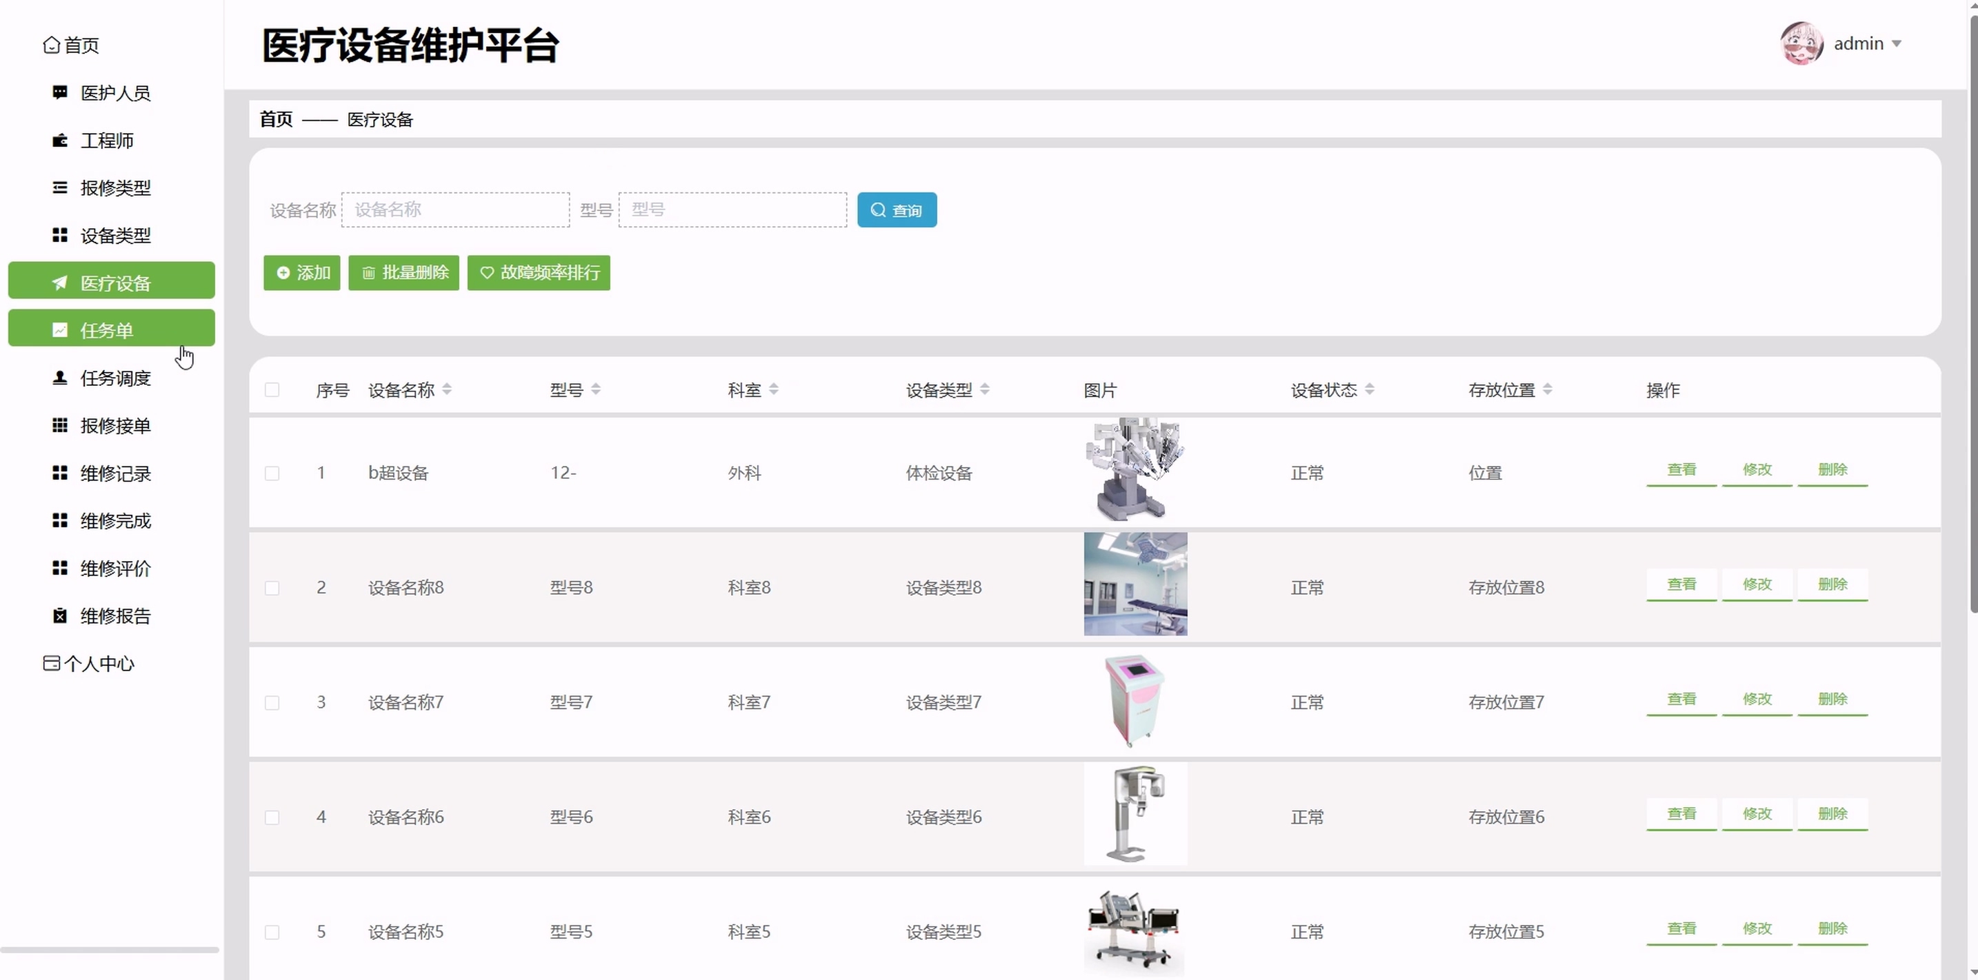Select the checkbox for 设备名称7 row
This screenshot has width=1978, height=980.
272,703
